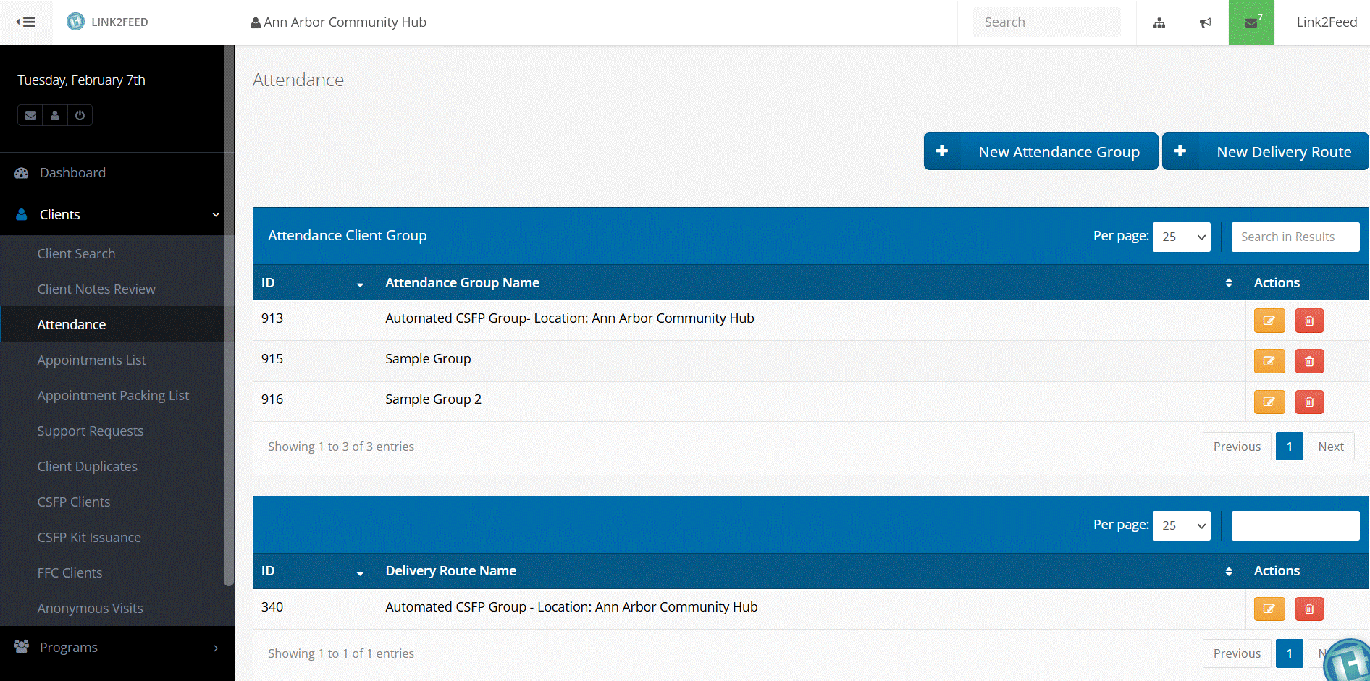Open the CSFP Clients page

(x=73, y=501)
